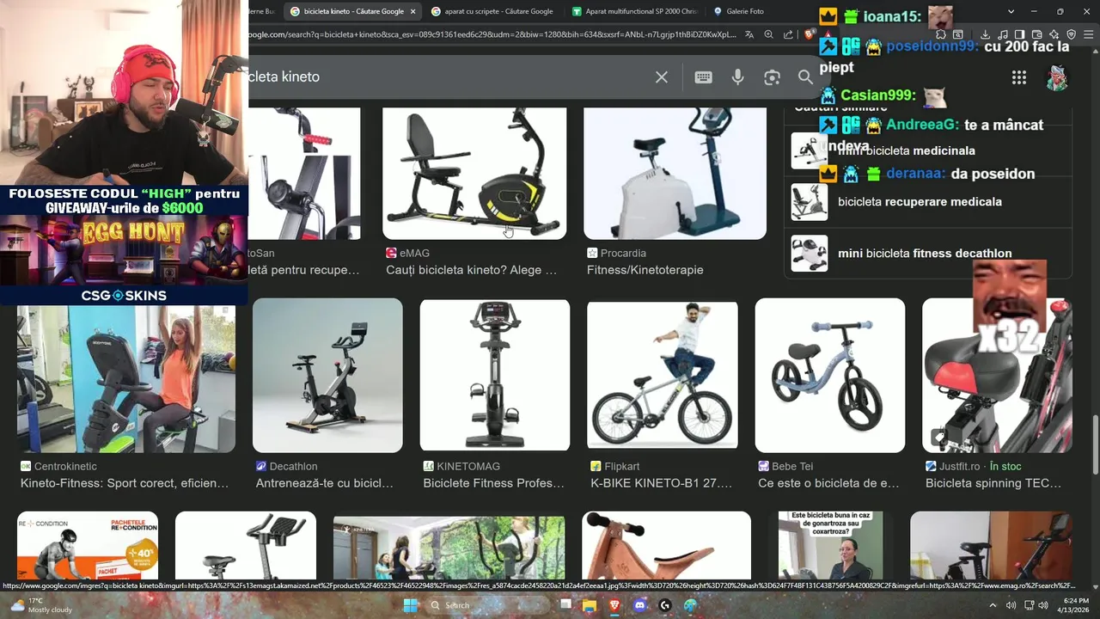1100x619 pixels.
Task: Open the Bebe Tei balance bike image
Action: 829,375
